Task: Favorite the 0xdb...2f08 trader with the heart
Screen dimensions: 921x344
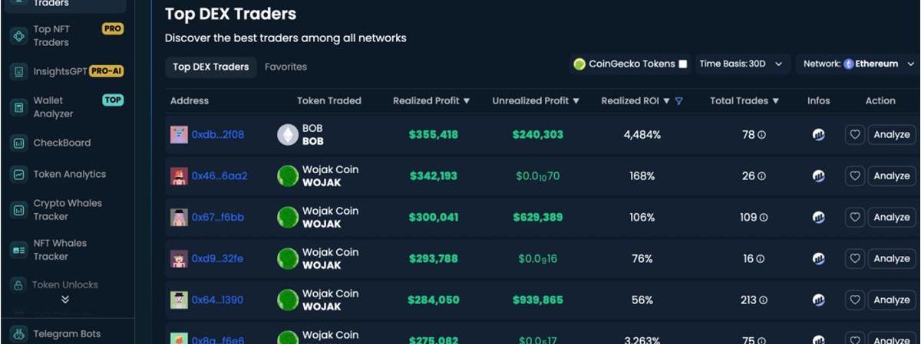Action: tap(855, 135)
